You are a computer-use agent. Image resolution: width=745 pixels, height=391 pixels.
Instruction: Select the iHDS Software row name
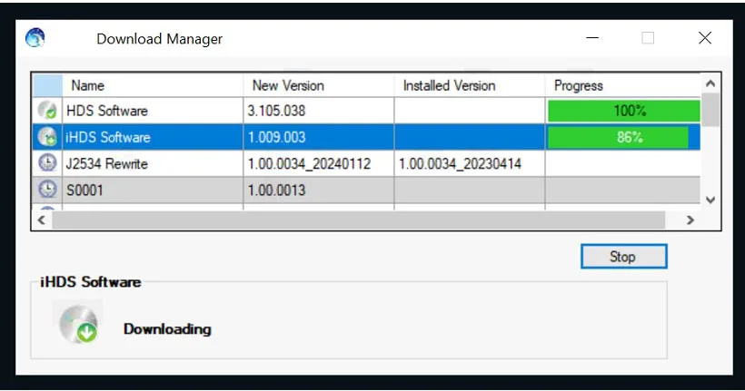pos(108,137)
